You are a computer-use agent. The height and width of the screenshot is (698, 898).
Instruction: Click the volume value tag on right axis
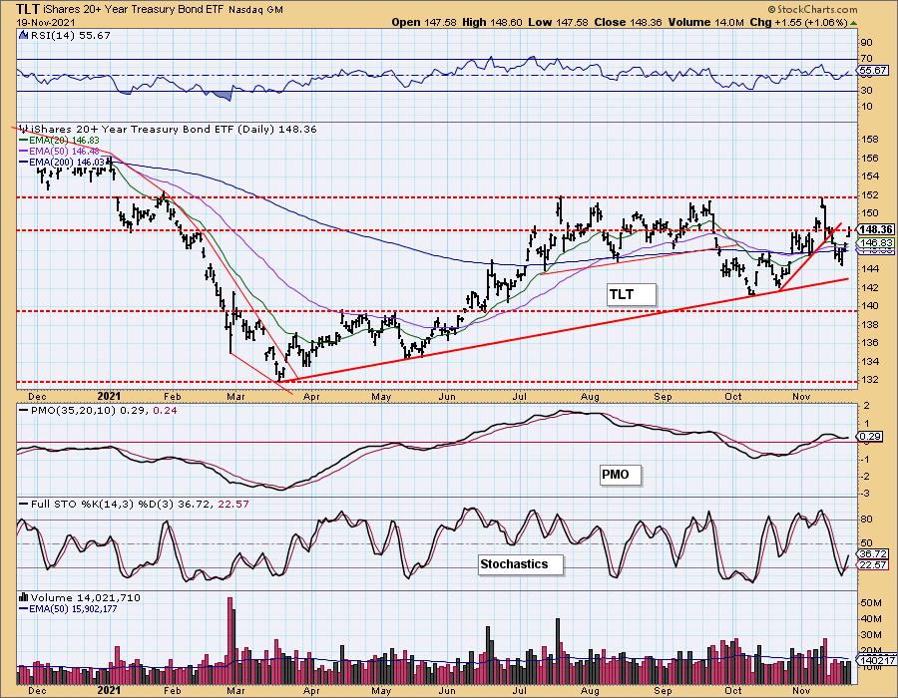877,660
